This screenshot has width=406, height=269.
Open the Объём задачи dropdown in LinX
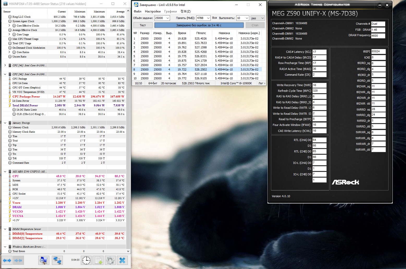pyautogui.click(x=168, y=18)
